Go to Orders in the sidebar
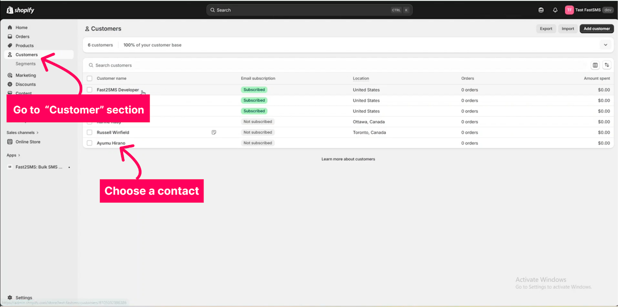 click(22, 37)
